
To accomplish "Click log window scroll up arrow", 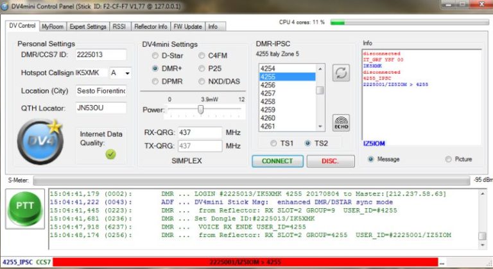I will coord(482,193).
